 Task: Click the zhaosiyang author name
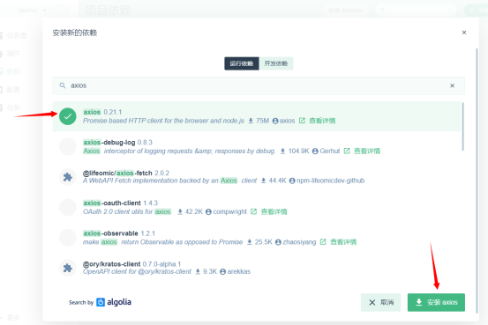pyautogui.click(x=299, y=242)
